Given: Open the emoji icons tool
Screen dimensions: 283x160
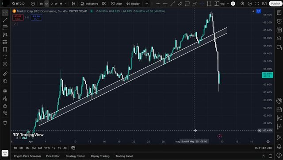Looking at the screenshot, I should [x=5, y=64].
